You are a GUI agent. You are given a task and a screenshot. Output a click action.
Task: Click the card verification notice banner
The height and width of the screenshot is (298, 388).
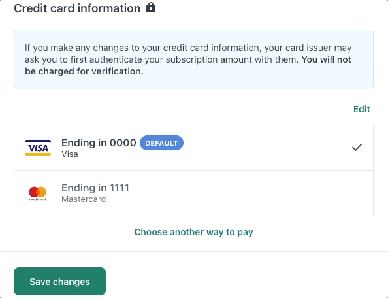[193, 59]
